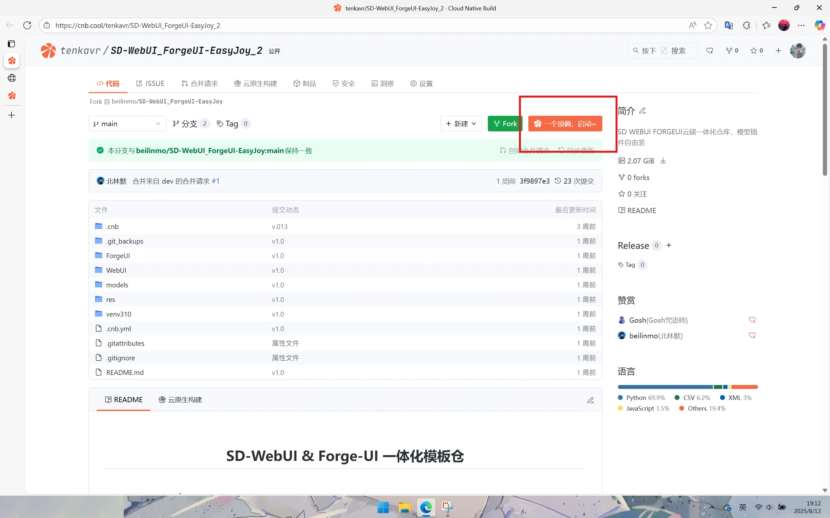Open commit history 23 次提交
The image size is (830, 518).
pos(574,181)
